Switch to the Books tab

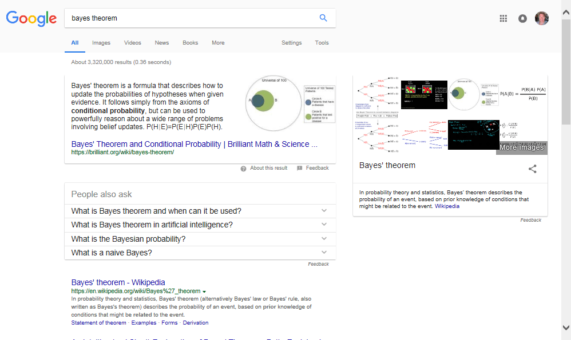click(x=190, y=42)
